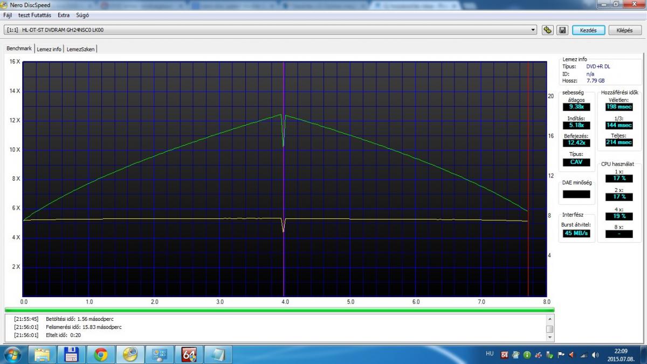Click the disc length 7.79 GB text
This screenshot has height=364, width=647.
(x=596, y=80)
